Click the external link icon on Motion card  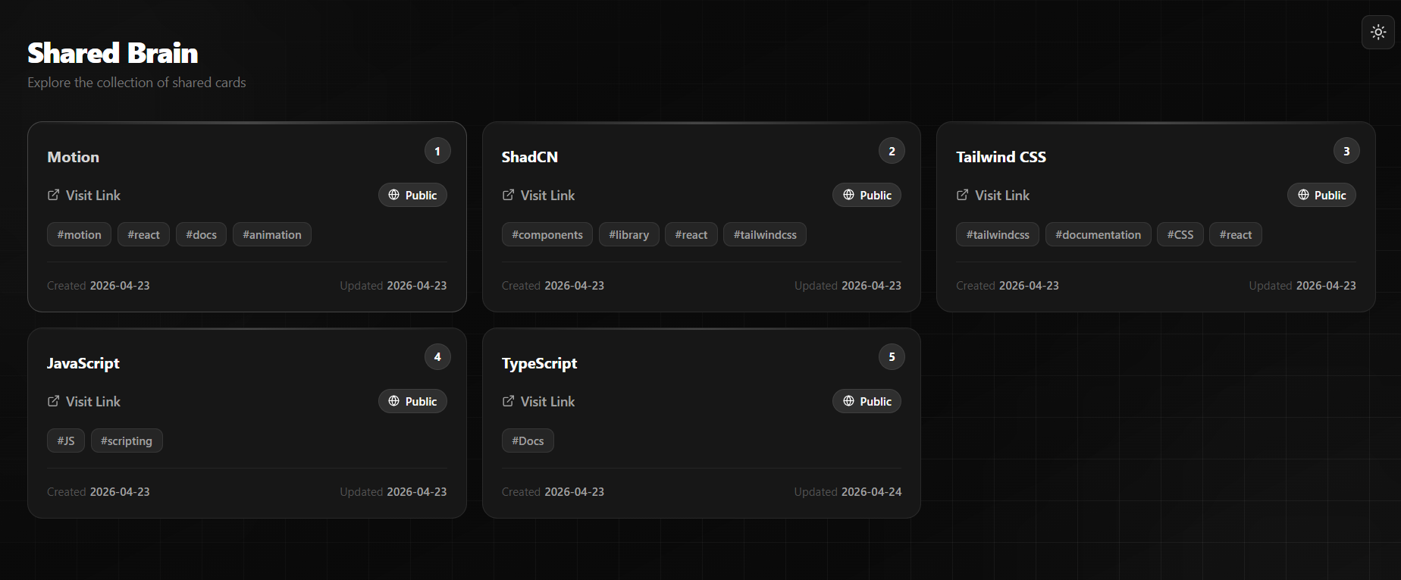pyautogui.click(x=53, y=195)
